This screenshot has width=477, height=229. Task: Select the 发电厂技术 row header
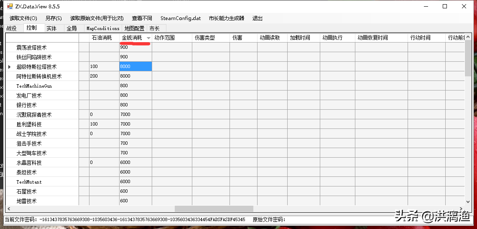click(x=42, y=96)
